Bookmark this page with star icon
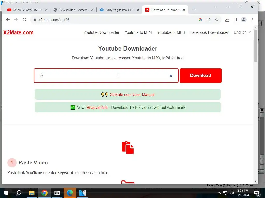Image resolution: width=265 pixels, height=198 pixels. coord(217,20)
